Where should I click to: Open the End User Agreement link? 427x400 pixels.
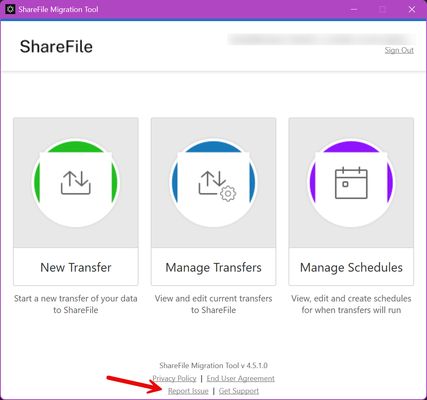pos(241,378)
